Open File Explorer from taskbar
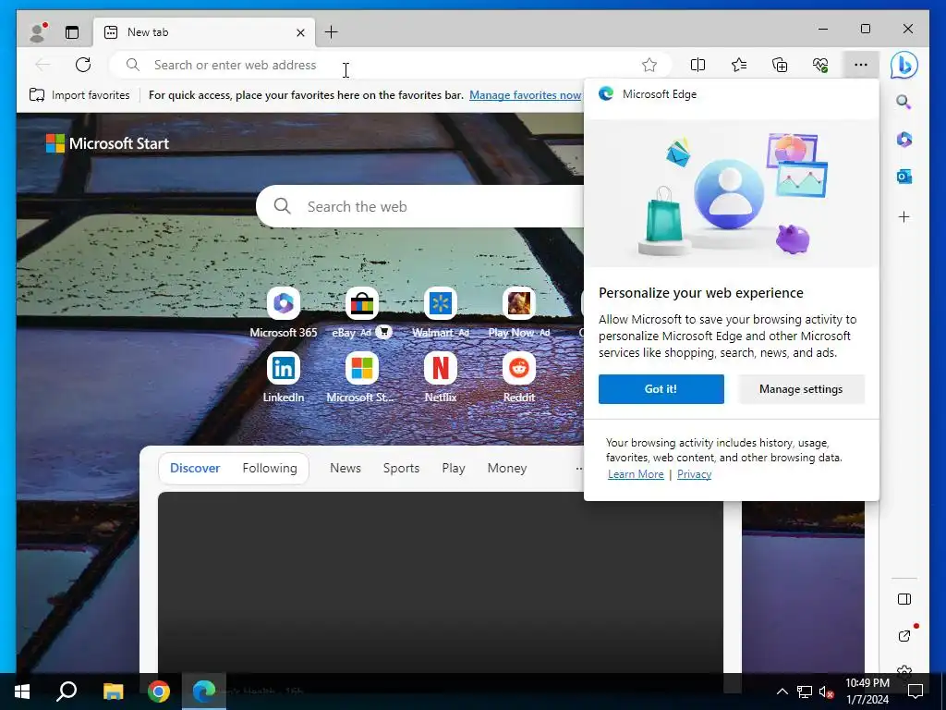Screen dimensions: 946x710 [113, 692]
